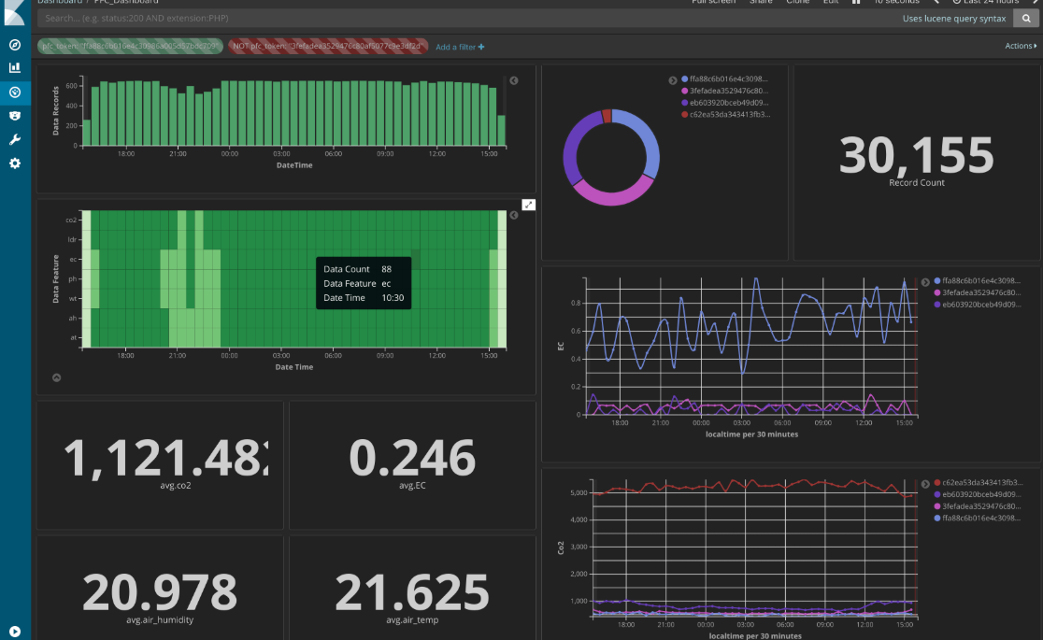
Task: Click Add a filter link
Action: coord(460,47)
